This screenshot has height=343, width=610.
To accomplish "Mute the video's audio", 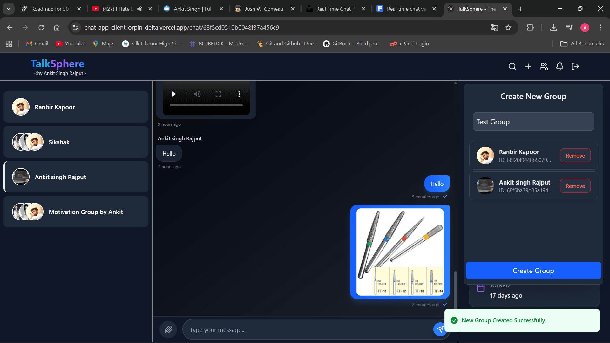I will pyautogui.click(x=197, y=94).
